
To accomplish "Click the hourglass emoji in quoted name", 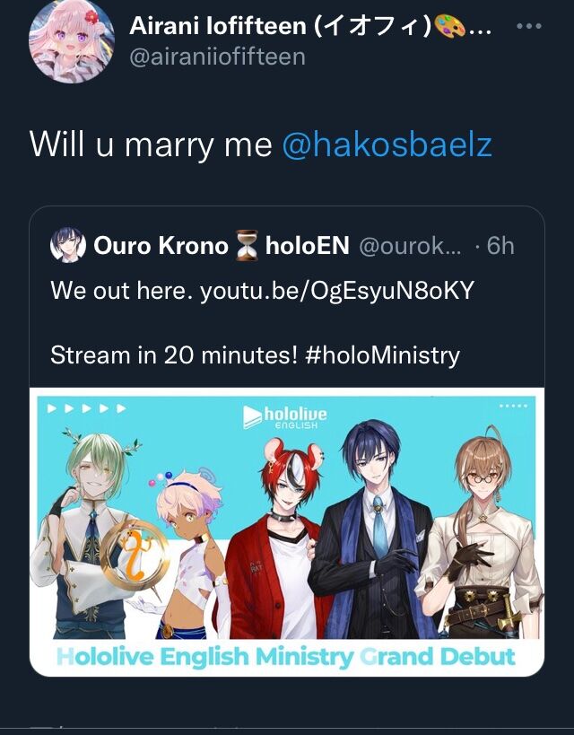I will 247,245.
